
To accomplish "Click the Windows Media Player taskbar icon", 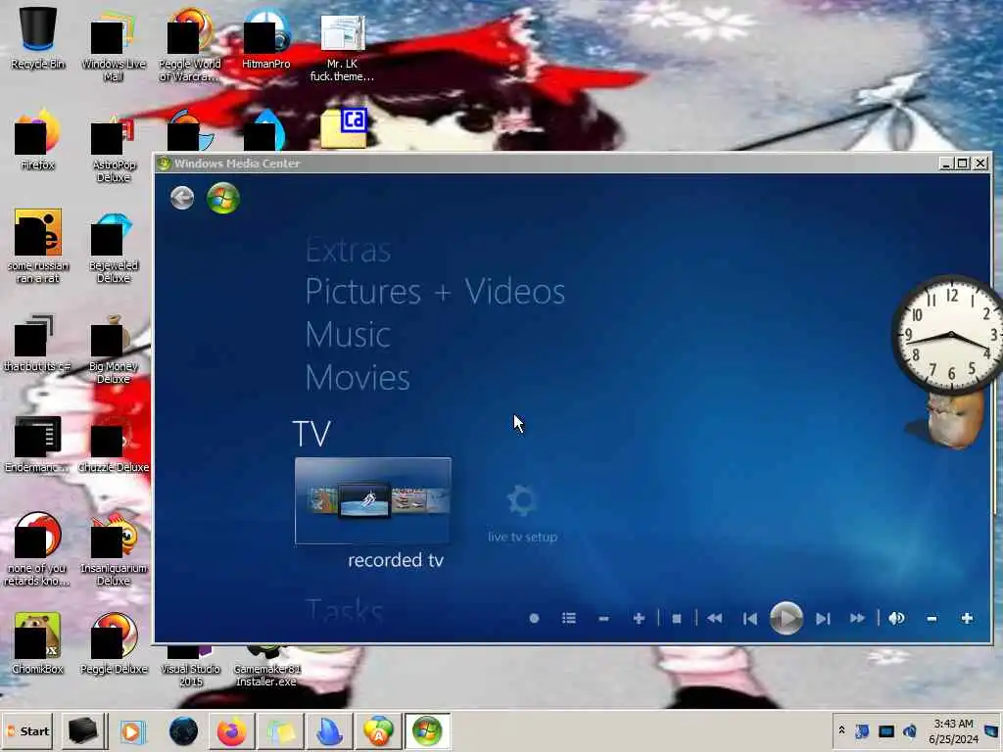I will 132,731.
